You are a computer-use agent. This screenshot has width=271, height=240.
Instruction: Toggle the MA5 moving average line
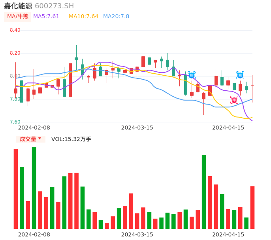pos(46,16)
